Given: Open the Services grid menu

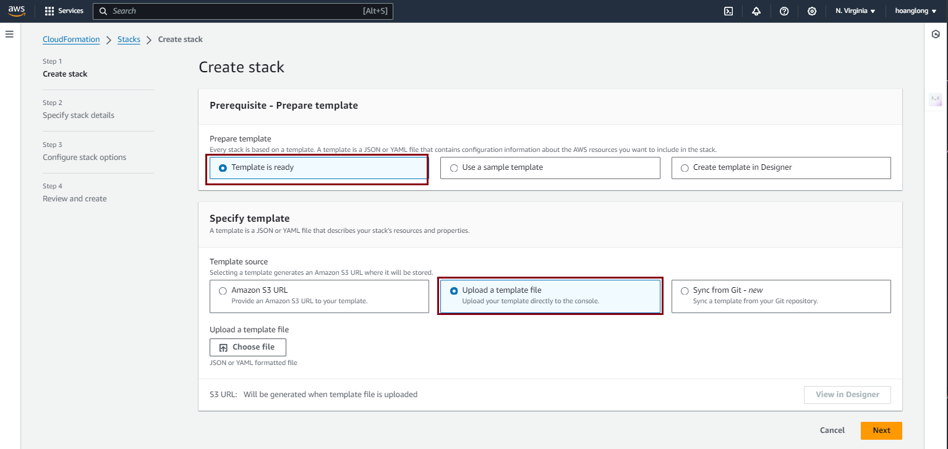Looking at the screenshot, I should (64, 11).
